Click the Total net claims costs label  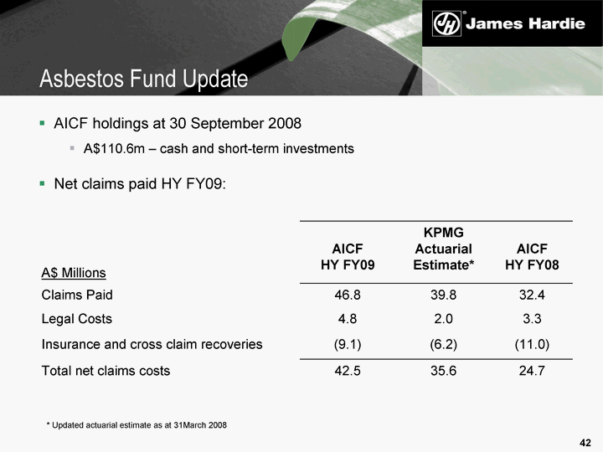106,371
